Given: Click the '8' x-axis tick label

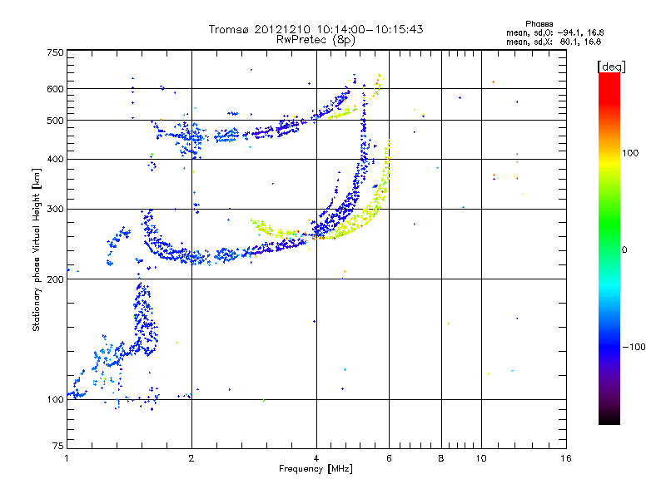Looking at the screenshot, I should (x=441, y=458).
